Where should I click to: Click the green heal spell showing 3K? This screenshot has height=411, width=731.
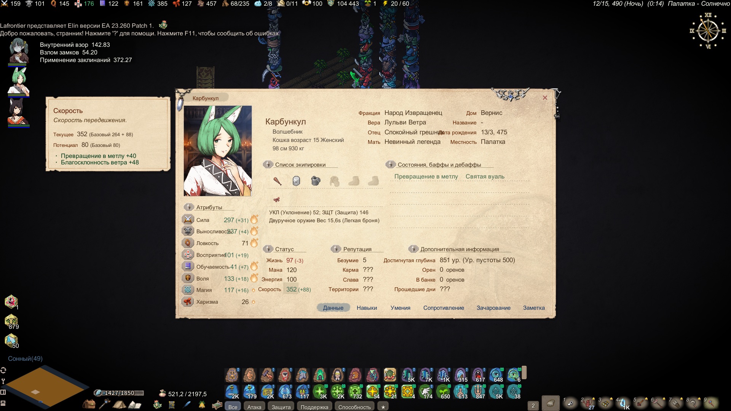pos(320,392)
